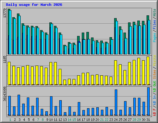The image size is (158, 123).
Task: Click day label 6 on the axis
Action: (33, 120)
